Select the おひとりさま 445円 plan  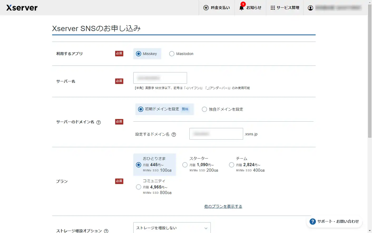point(155,165)
